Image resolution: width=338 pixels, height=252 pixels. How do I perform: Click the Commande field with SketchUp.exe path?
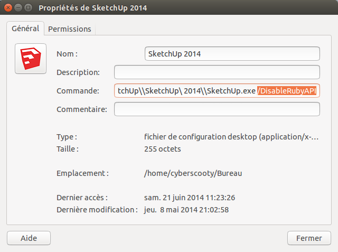click(217, 91)
